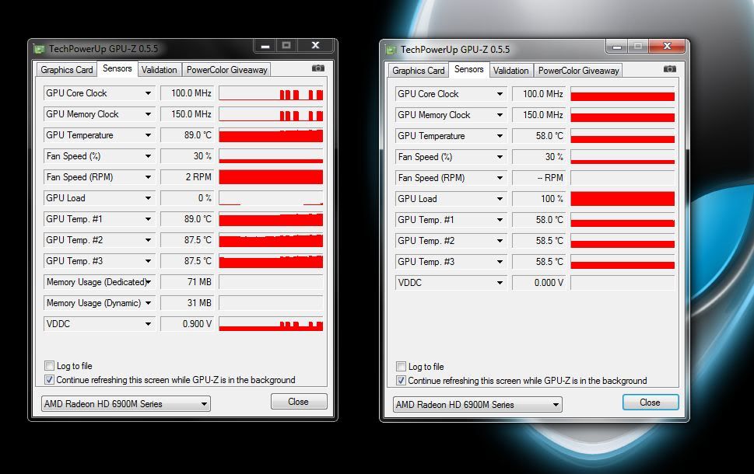Click GPU-Z app icon in right window title bar

[391, 50]
